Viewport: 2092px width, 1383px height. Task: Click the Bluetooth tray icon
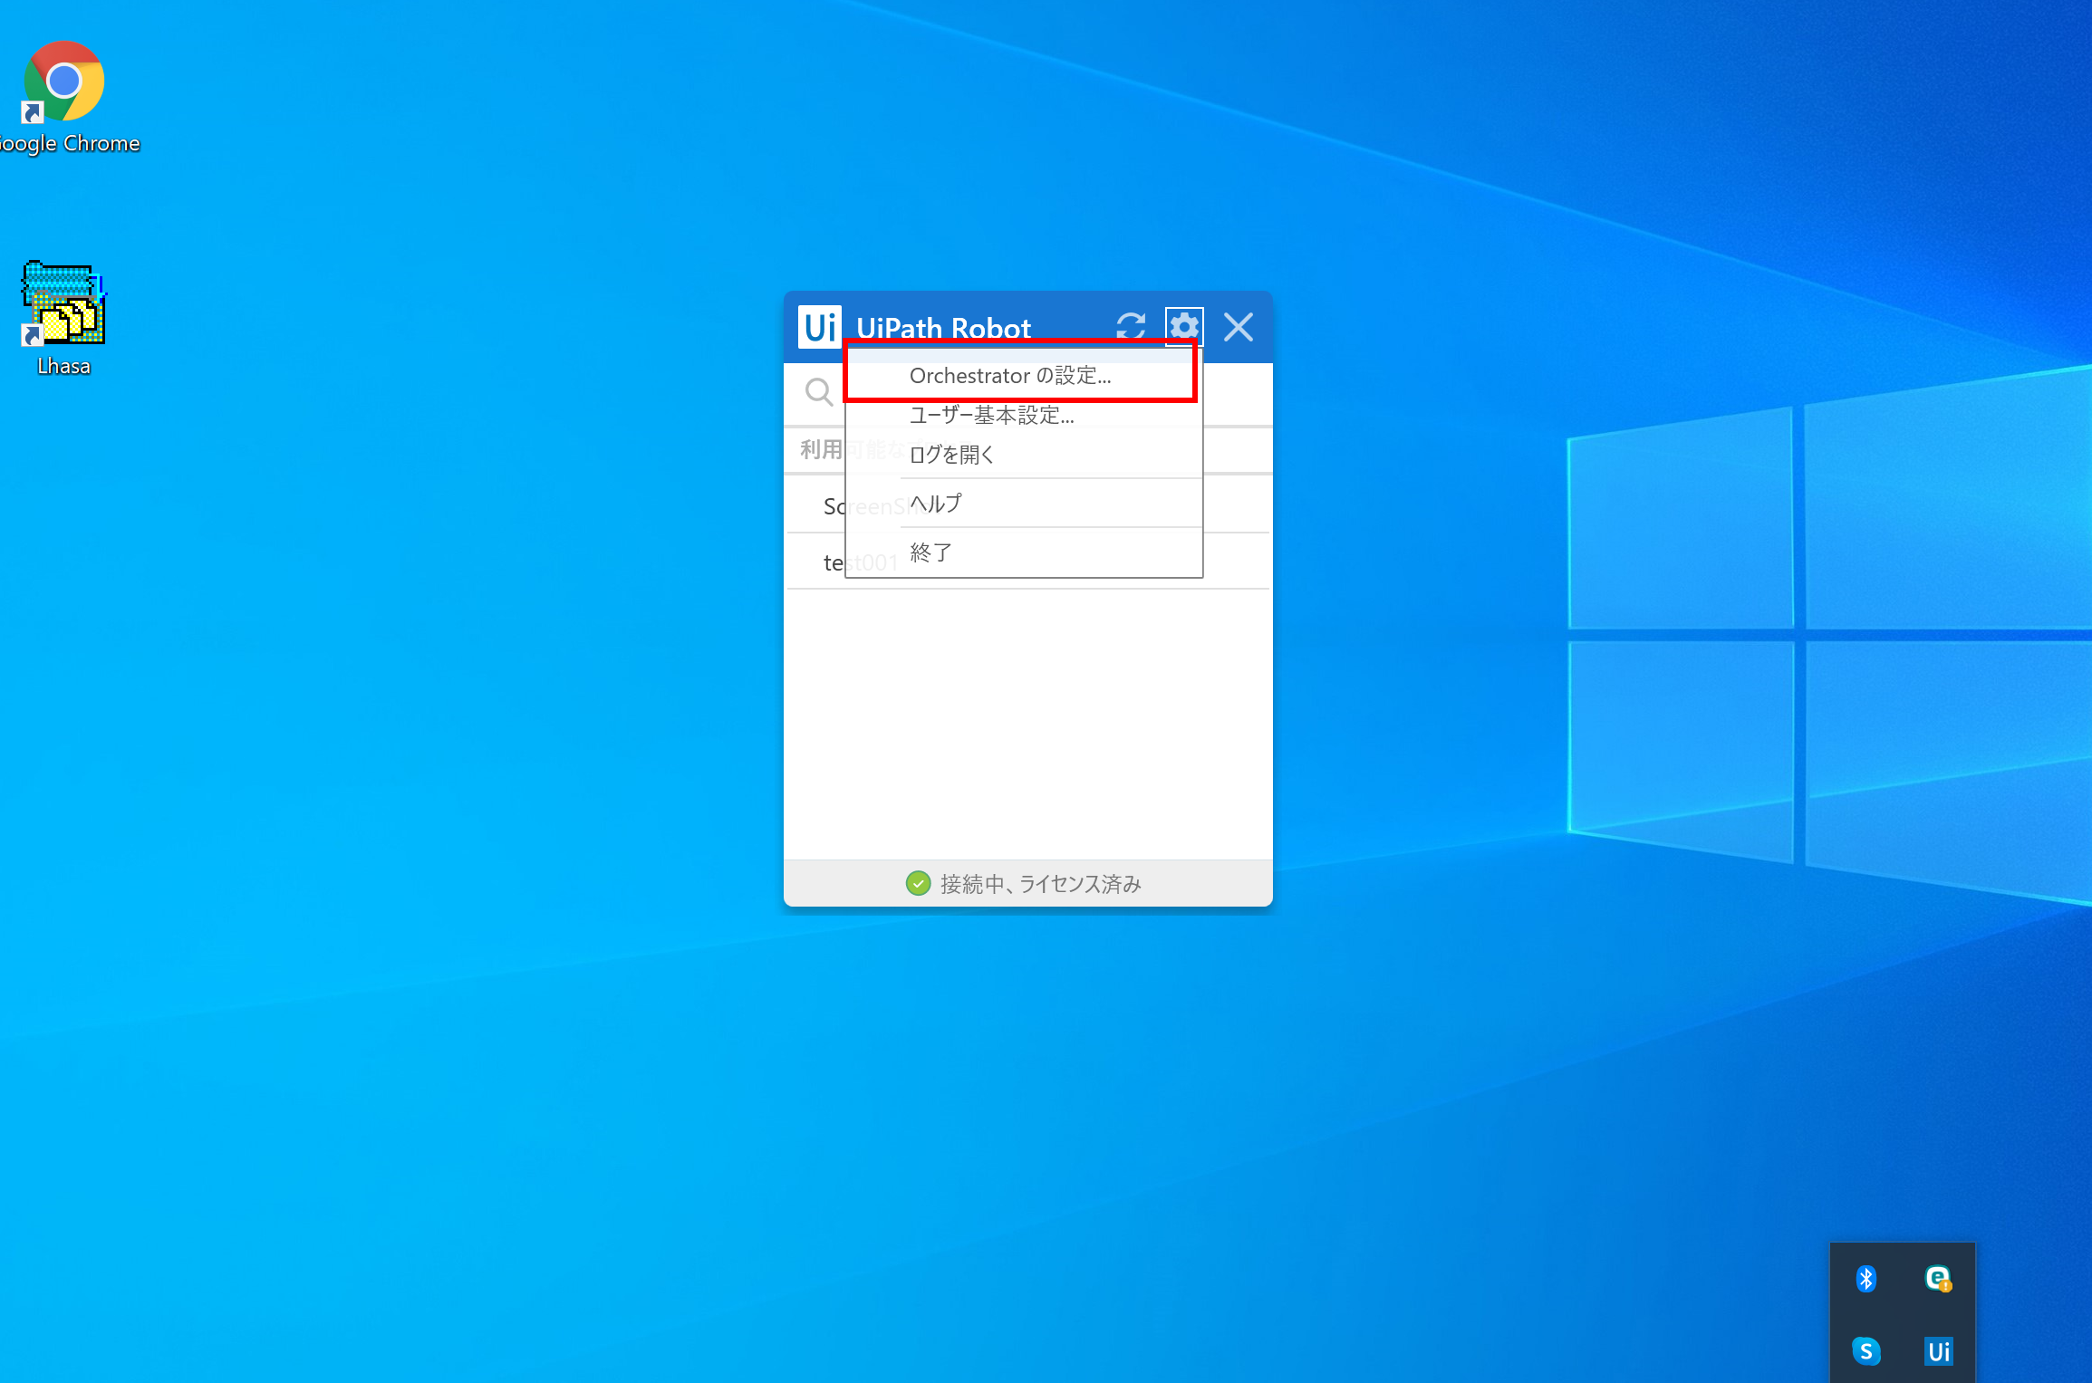point(1865,1278)
